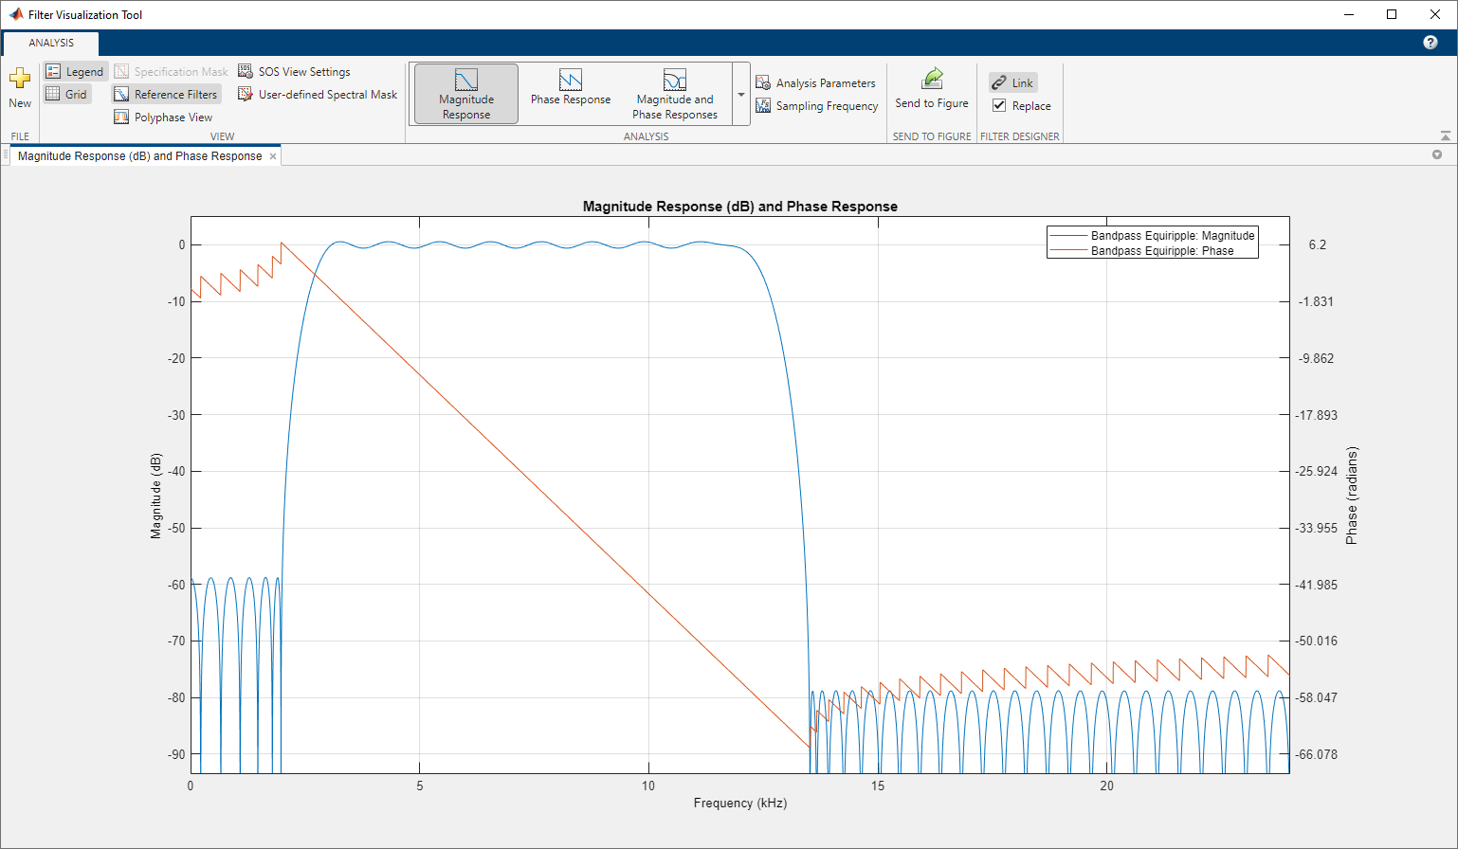Uncheck the Replace checkbox

click(999, 106)
